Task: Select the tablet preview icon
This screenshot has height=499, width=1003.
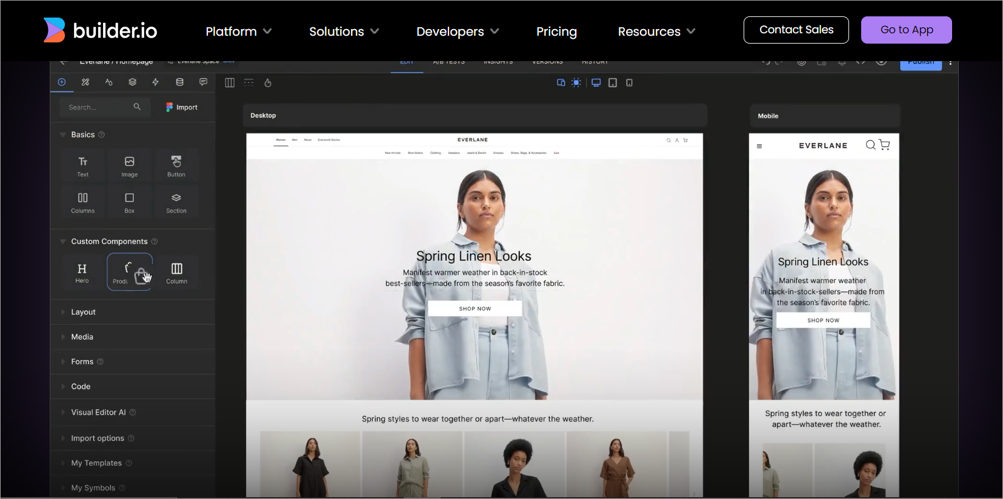Action: pyautogui.click(x=613, y=83)
